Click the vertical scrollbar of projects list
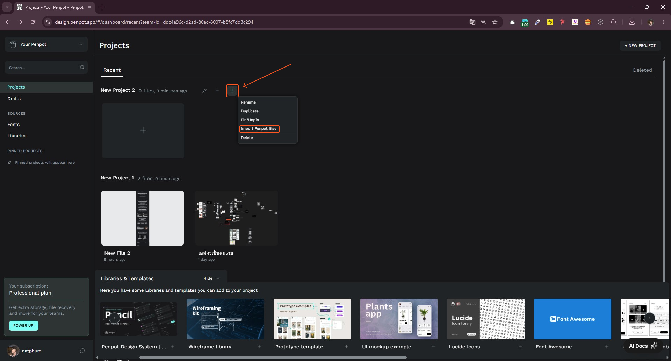The image size is (671, 361). (664, 170)
